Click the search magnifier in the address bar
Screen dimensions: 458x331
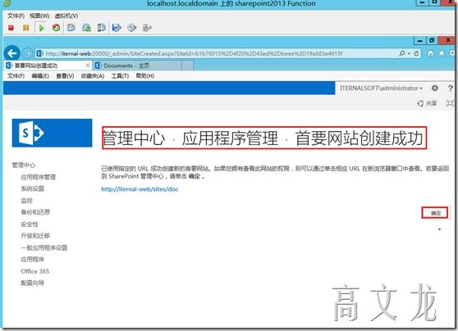click(402, 53)
